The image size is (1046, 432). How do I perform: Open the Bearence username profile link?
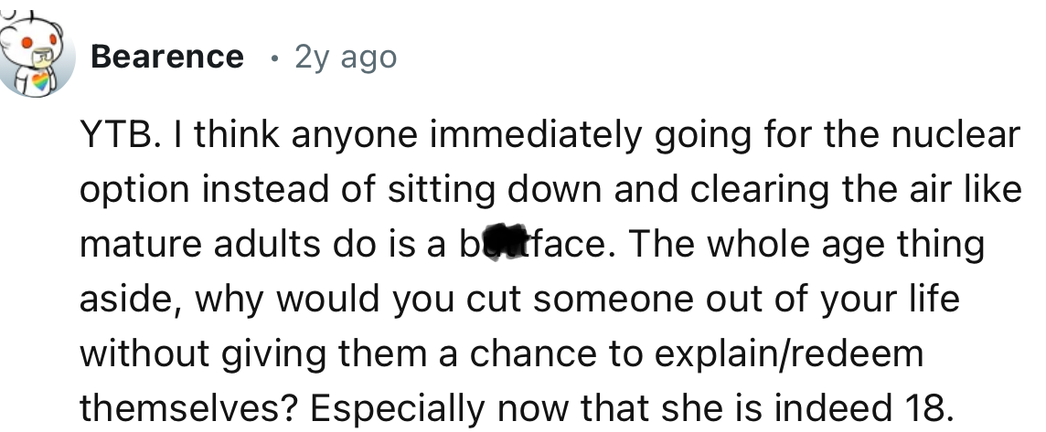167,58
